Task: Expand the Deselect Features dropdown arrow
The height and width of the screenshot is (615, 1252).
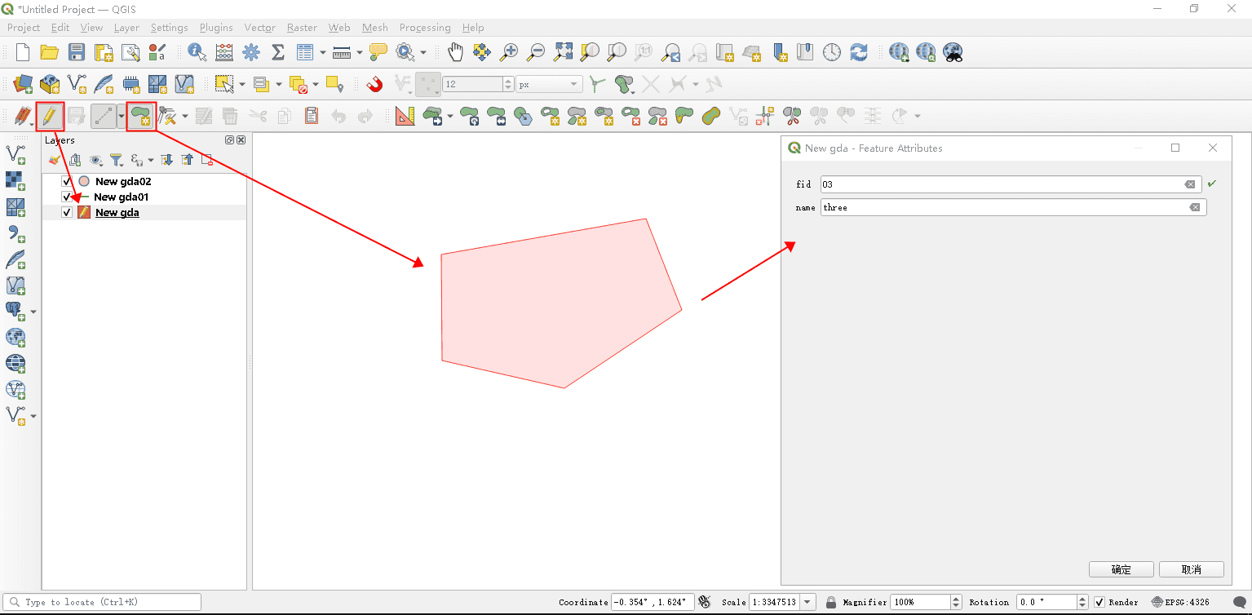Action: tap(316, 84)
